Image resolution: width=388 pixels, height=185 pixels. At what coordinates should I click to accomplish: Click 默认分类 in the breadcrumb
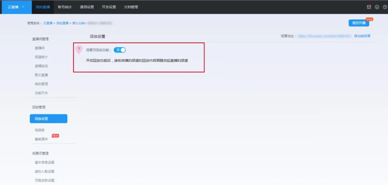coord(78,23)
